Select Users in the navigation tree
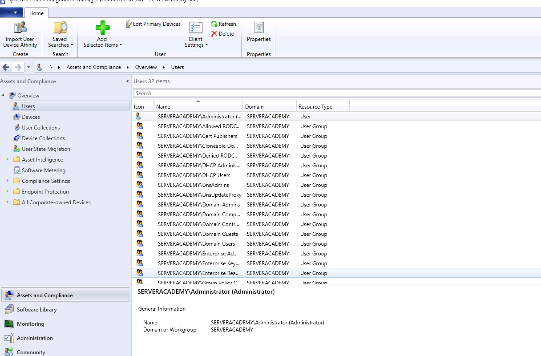Viewport: 541px width, 356px height. click(70, 106)
